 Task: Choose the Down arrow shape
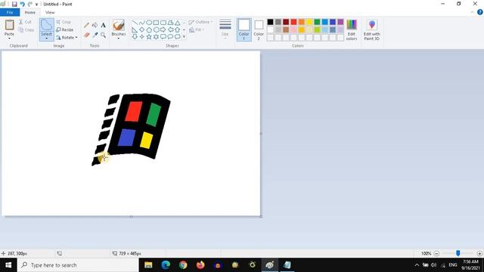[x=135, y=37]
